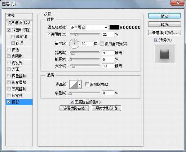Viewport: 186px width, 152px height.
Task: Click the 确定 button
Action: (x=164, y=16)
